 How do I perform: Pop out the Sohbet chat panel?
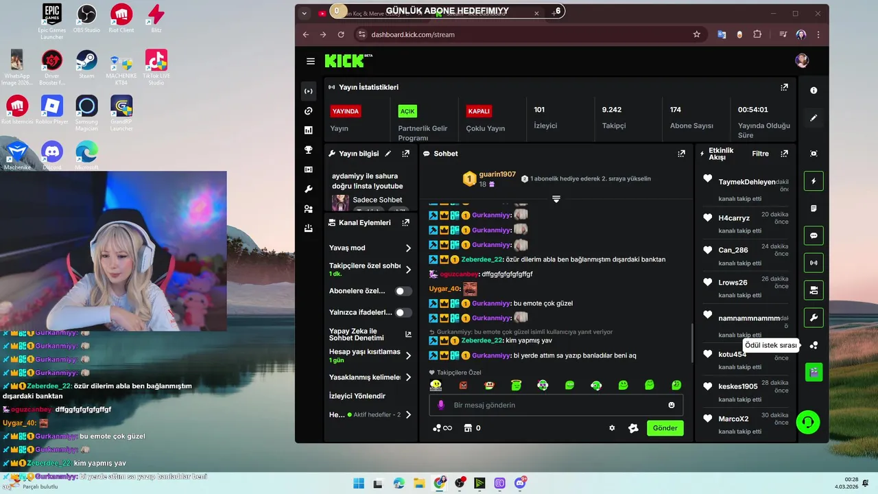681,154
